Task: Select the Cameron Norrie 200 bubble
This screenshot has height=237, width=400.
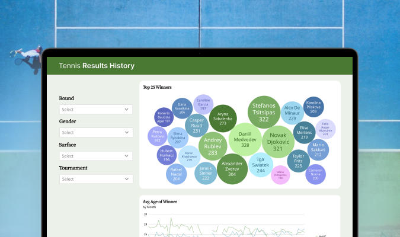Action: 316,174
